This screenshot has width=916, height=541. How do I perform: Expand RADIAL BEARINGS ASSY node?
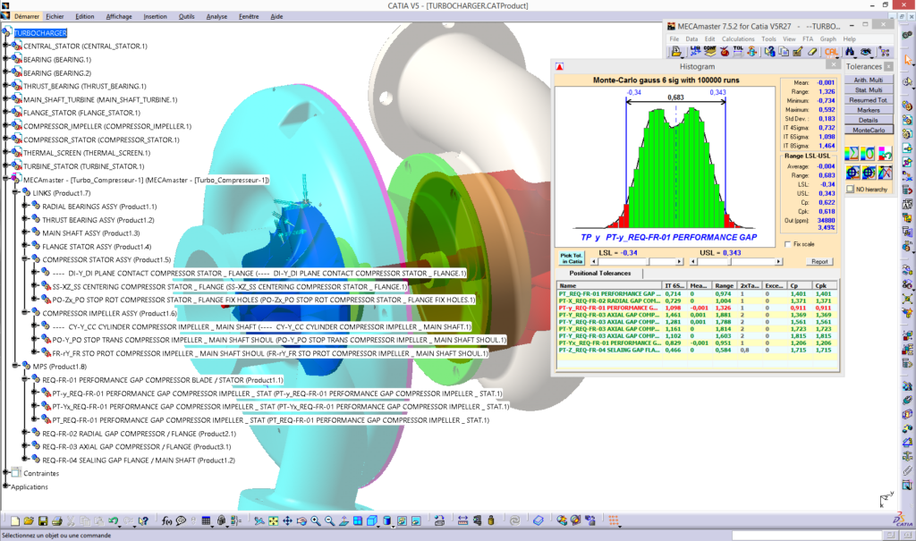24,207
